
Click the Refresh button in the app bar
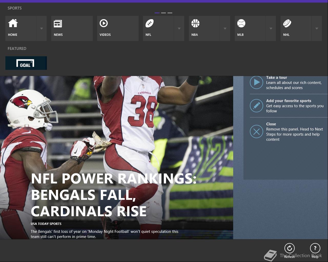click(290, 250)
